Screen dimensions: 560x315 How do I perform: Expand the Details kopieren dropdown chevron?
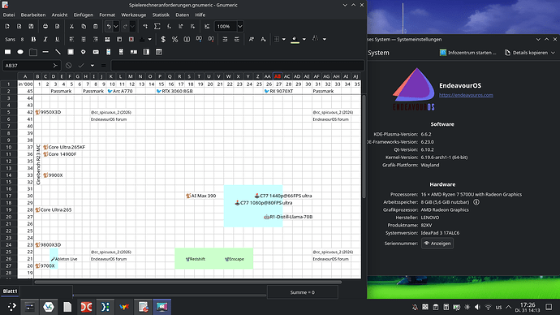(554, 53)
